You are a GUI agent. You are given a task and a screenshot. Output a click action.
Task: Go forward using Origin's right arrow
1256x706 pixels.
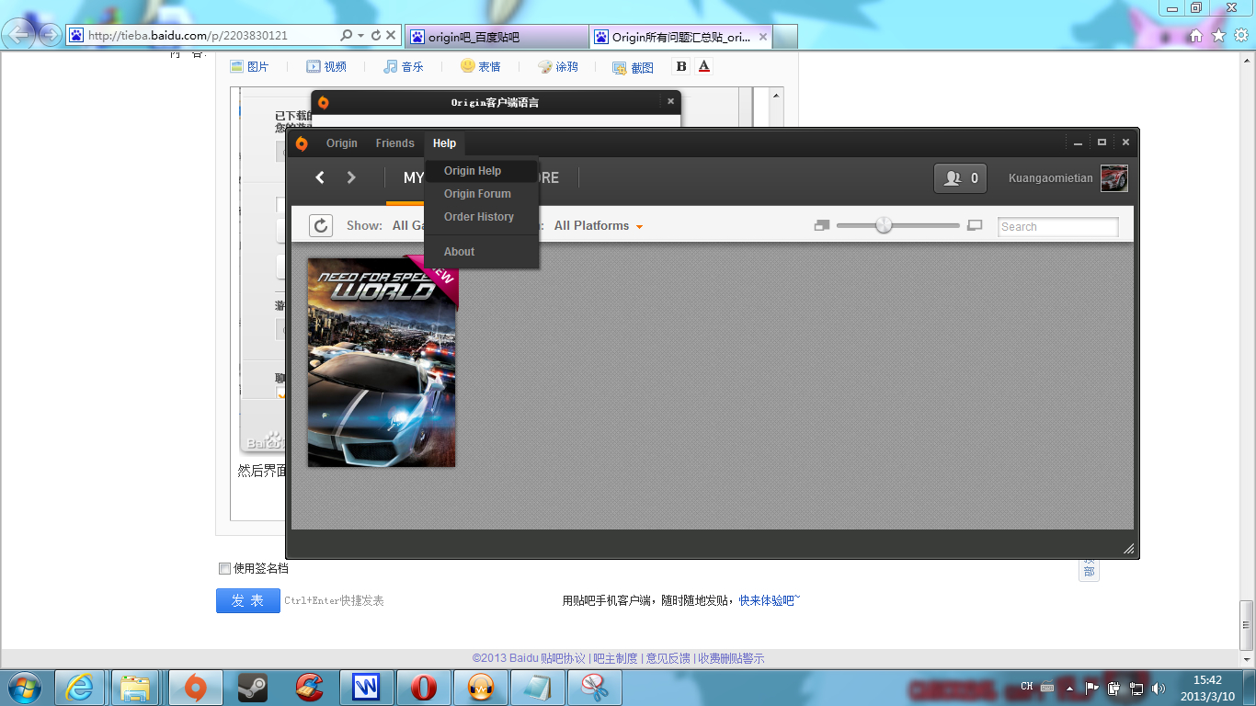click(x=351, y=177)
